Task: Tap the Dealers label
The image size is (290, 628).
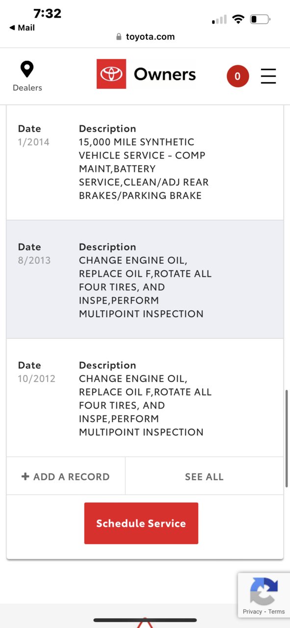Action: click(27, 88)
